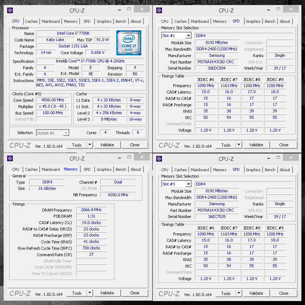Click the CPU-Z app icon in bottom-right window
This screenshot has width=305, height=305.
click(x=159, y=159)
